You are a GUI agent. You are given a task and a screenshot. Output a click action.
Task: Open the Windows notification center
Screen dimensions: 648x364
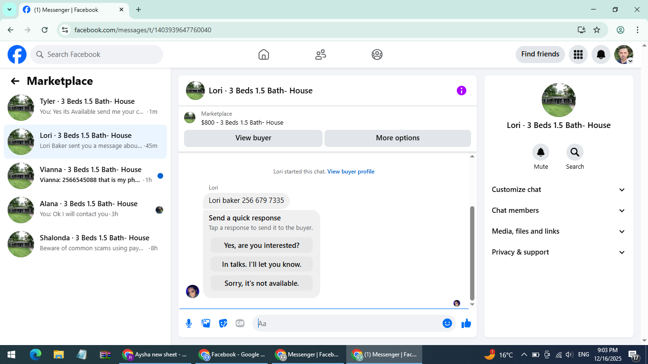[634, 355]
